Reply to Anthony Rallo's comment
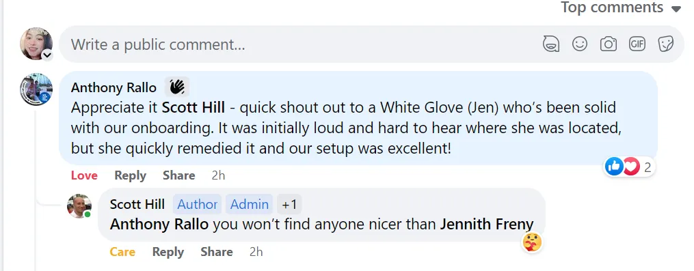This screenshot has width=694, height=271. pyautogui.click(x=130, y=175)
